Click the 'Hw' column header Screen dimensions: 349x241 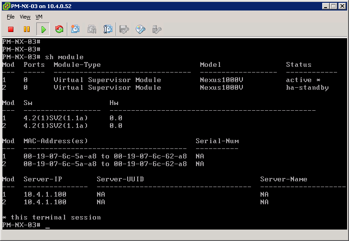(x=114, y=103)
